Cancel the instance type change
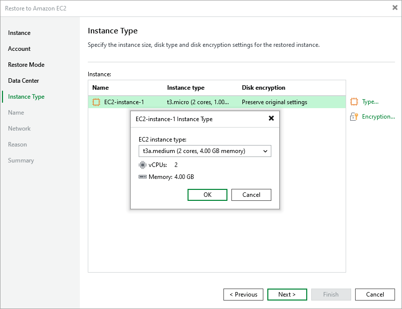This screenshot has width=402, height=309. coord(251,194)
